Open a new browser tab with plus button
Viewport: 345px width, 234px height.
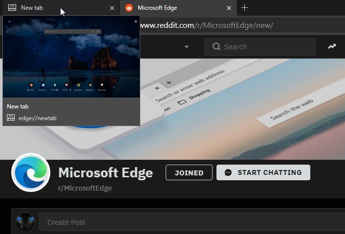[x=244, y=8]
